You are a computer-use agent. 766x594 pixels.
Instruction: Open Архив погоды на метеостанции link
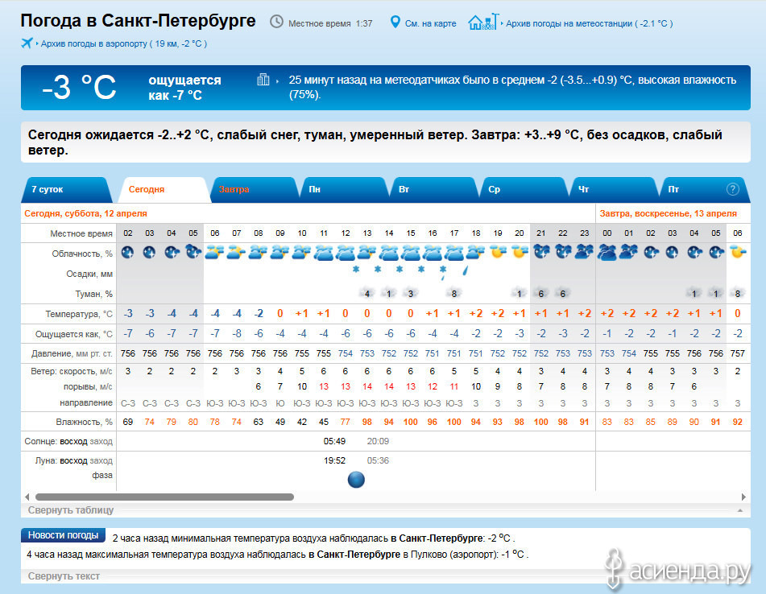click(589, 23)
